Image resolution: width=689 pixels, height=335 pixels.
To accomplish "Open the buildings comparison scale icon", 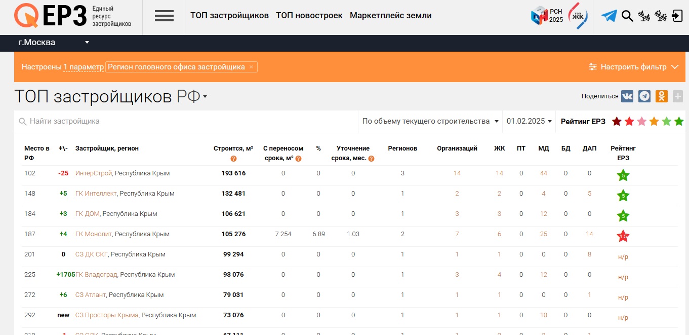I will coord(643,16).
